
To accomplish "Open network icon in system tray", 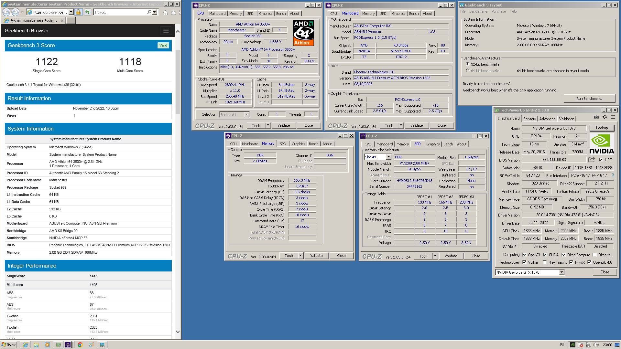I will 588,345.
